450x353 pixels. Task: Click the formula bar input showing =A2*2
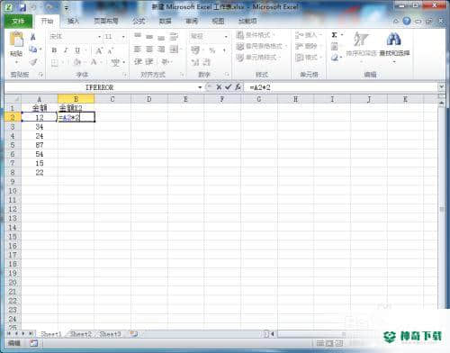(342, 87)
